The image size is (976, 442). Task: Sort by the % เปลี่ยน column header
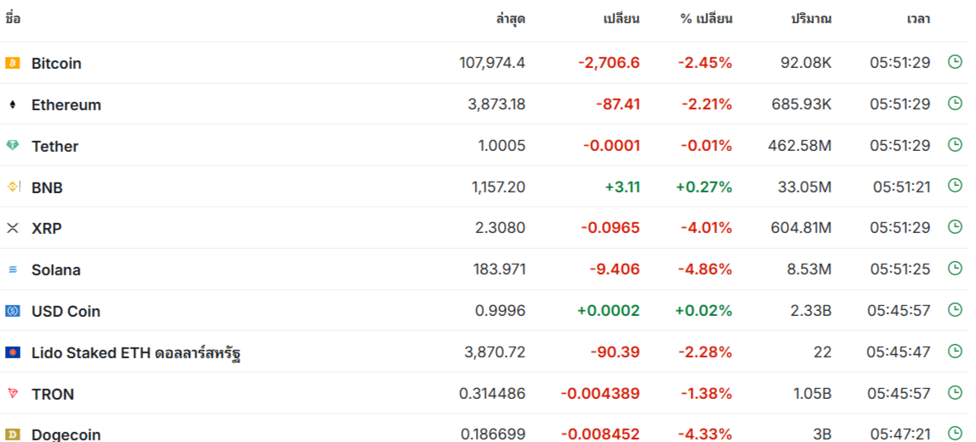click(x=707, y=19)
